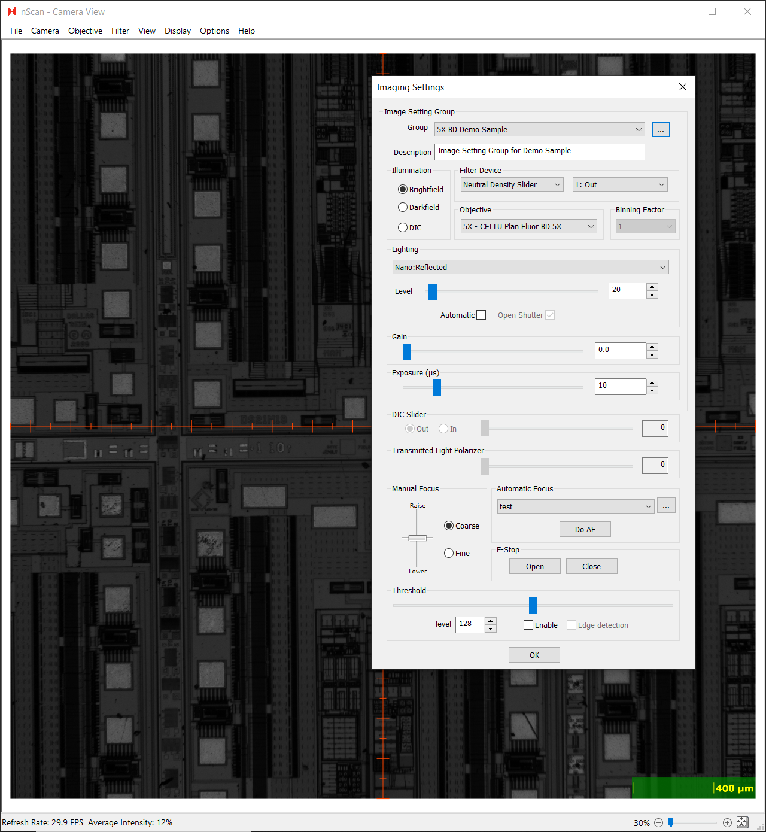Open the Objective menu in menu bar
The image size is (766, 832).
(x=85, y=31)
